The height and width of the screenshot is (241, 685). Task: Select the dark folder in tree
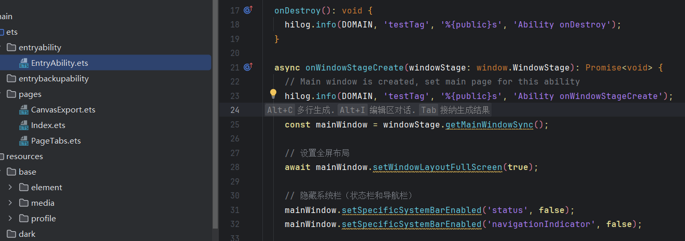pyautogui.click(x=27, y=234)
